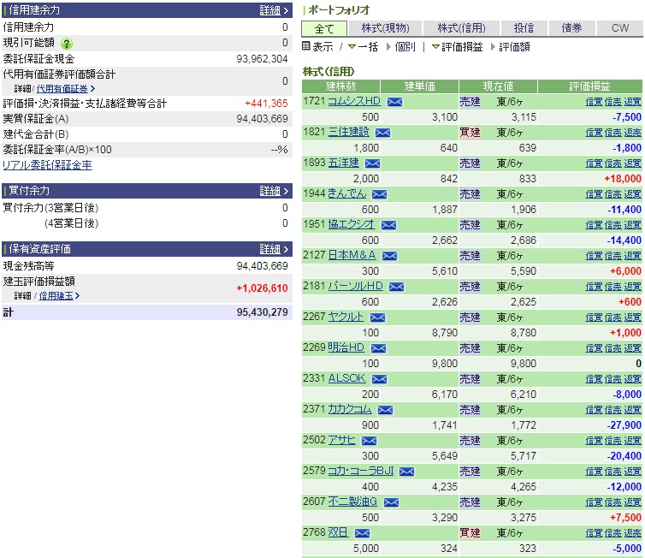Click 信売 in the アサヒ row
The height and width of the screenshot is (558, 645).
[x=613, y=441]
